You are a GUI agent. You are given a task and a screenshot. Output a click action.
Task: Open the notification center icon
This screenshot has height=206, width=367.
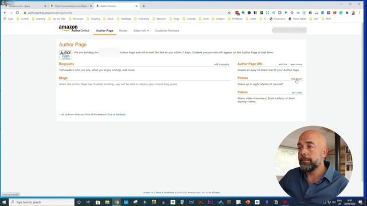pos(360,202)
